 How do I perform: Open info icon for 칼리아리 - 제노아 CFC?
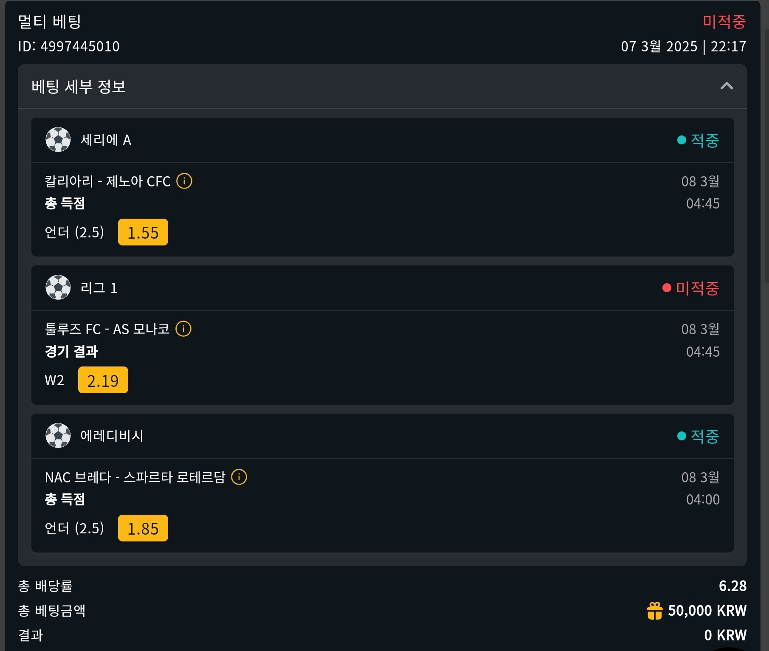point(184,181)
